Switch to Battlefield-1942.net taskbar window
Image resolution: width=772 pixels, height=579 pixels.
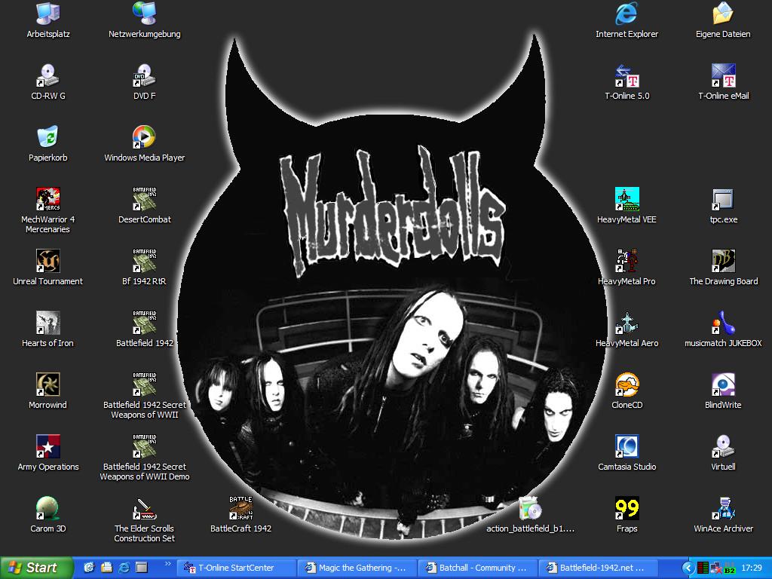point(598,568)
